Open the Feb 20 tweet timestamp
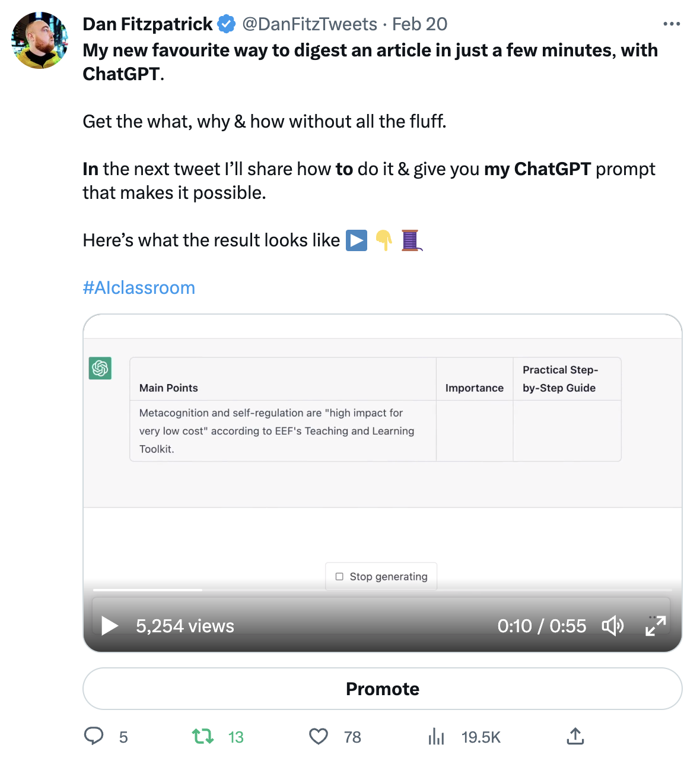700x767 pixels. [419, 24]
